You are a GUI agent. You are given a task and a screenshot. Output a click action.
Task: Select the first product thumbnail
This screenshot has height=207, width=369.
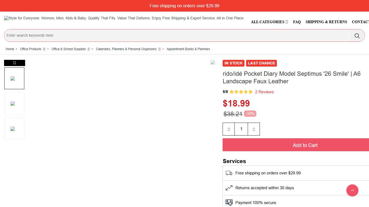(14, 78)
